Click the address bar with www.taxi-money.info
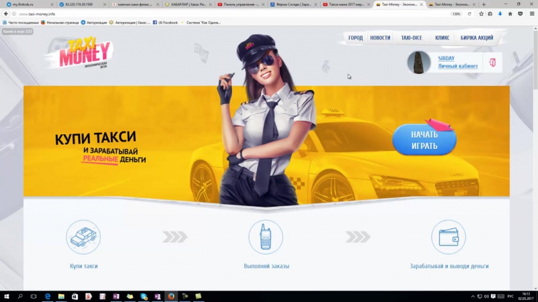The height and width of the screenshot is (302, 538). pyautogui.click(x=233, y=14)
